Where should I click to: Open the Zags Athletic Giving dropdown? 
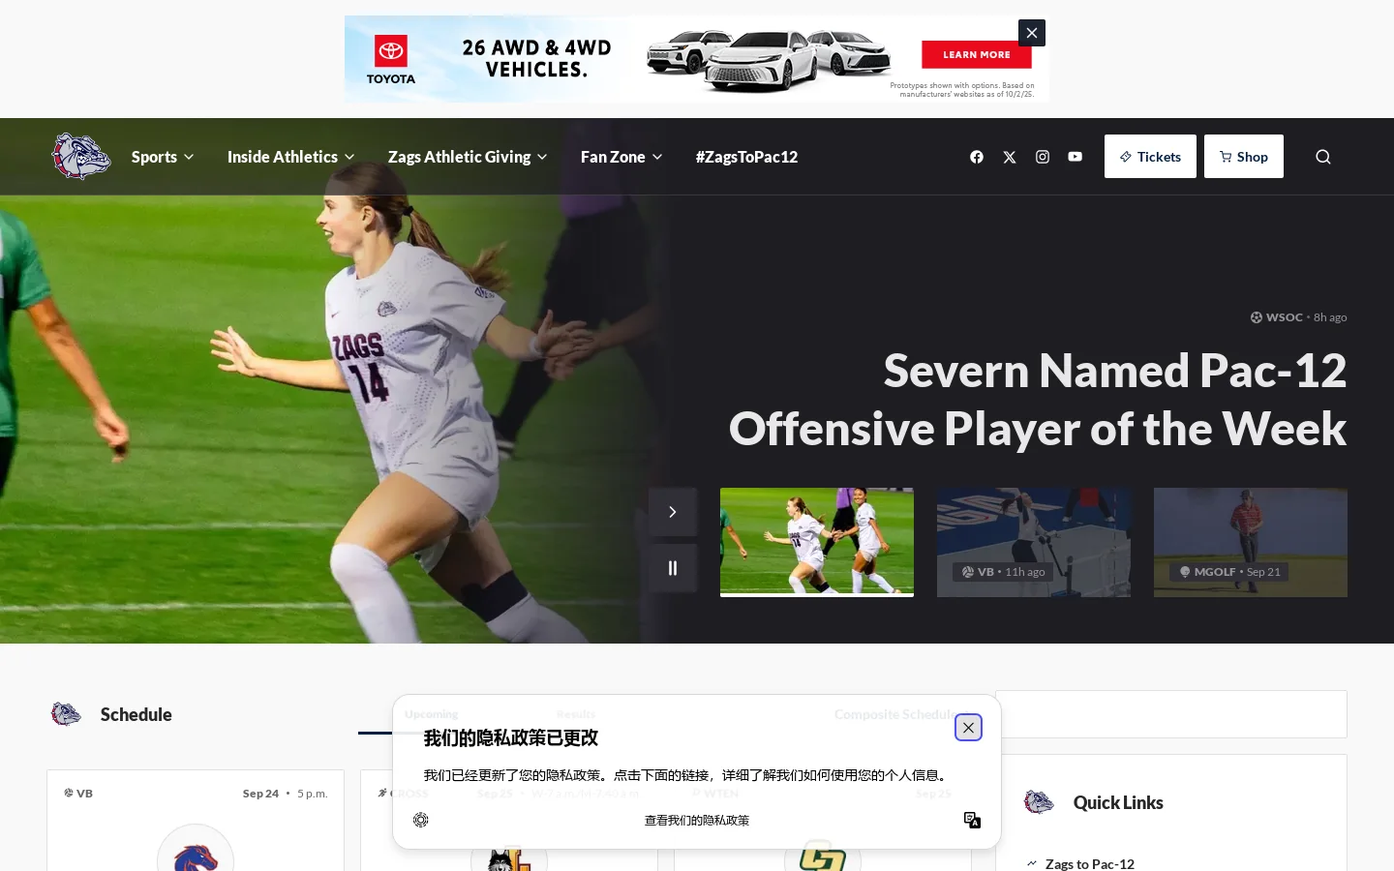click(468, 157)
